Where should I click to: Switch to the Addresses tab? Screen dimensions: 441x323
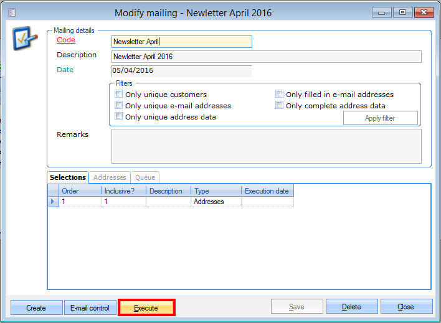tap(110, 177)
